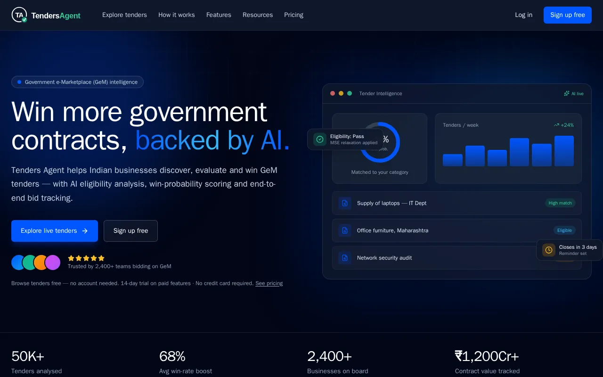
Task: Click the 68% Avg win-rate boost stat
Action: coord(186,362)
